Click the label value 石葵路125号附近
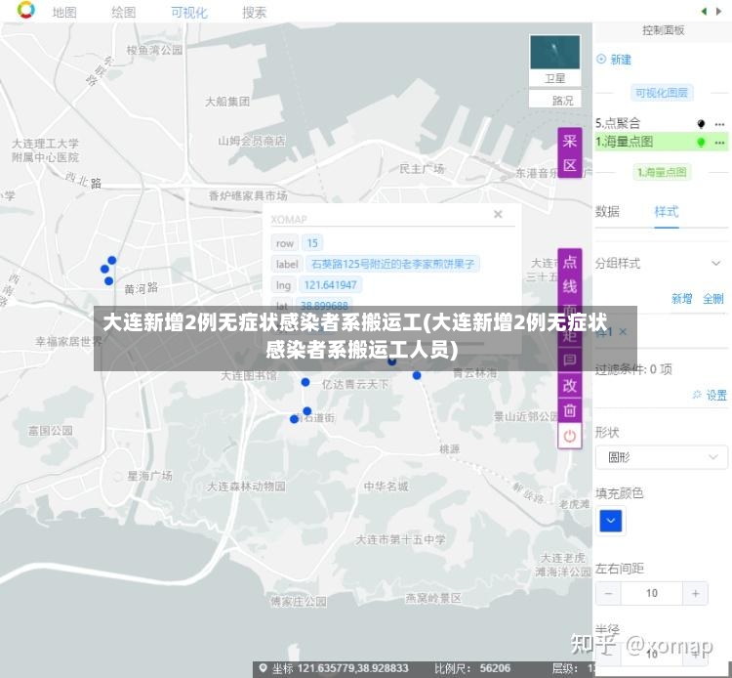732x678 pixels. click(392, 264)
